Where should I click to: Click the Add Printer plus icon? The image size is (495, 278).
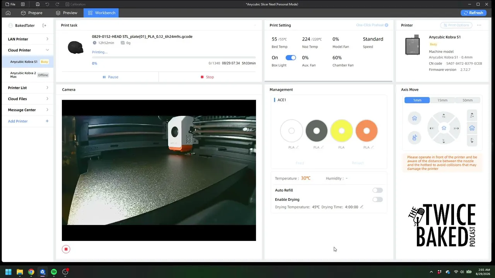(47, 121)
